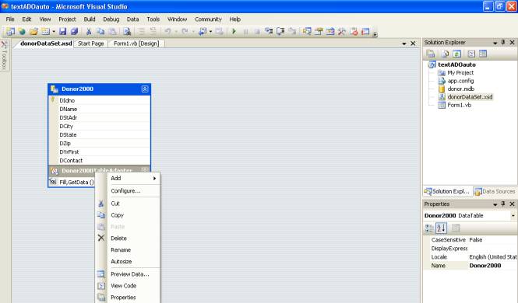Click the Fill,GetData () query row
This screenshot has width=518, height=303.
coord(72,182)
